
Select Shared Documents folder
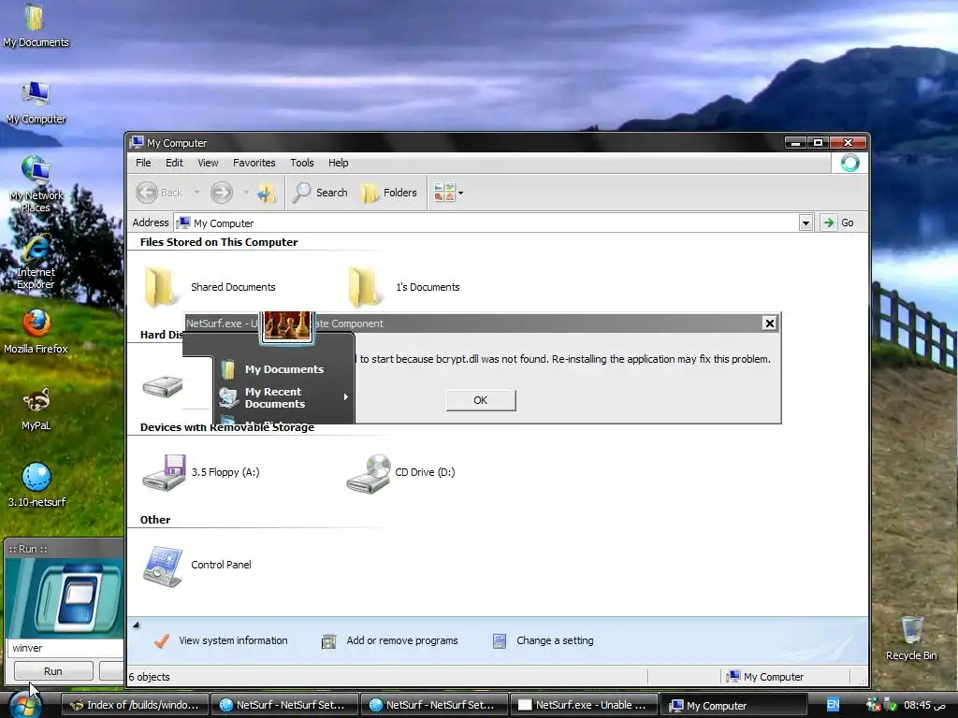coord(209,287)
